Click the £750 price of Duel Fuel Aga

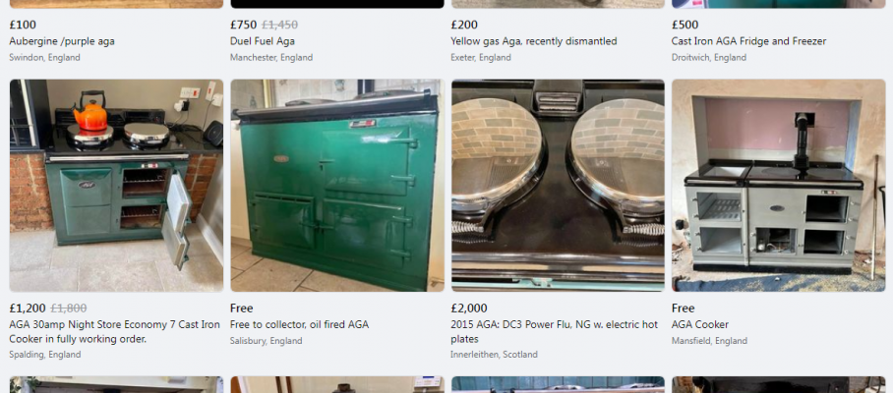click(x=244, y=25)
